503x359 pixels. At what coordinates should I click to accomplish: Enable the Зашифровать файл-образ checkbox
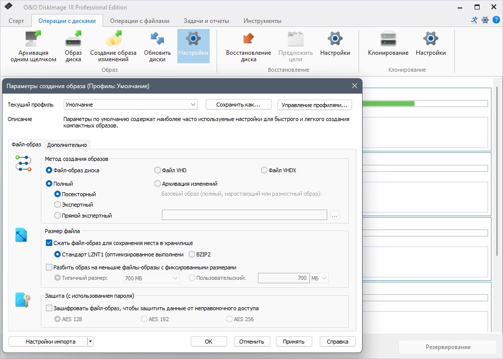[49, 308]
